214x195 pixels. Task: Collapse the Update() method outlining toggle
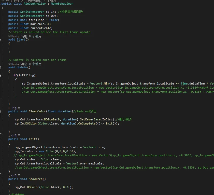[1, 67]
